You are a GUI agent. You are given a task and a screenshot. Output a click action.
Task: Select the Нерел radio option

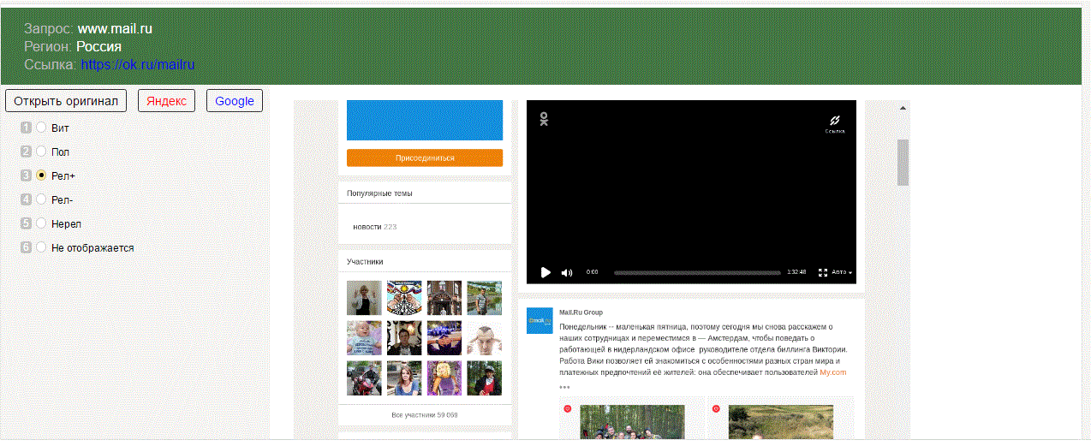click(x=41, y=223)
